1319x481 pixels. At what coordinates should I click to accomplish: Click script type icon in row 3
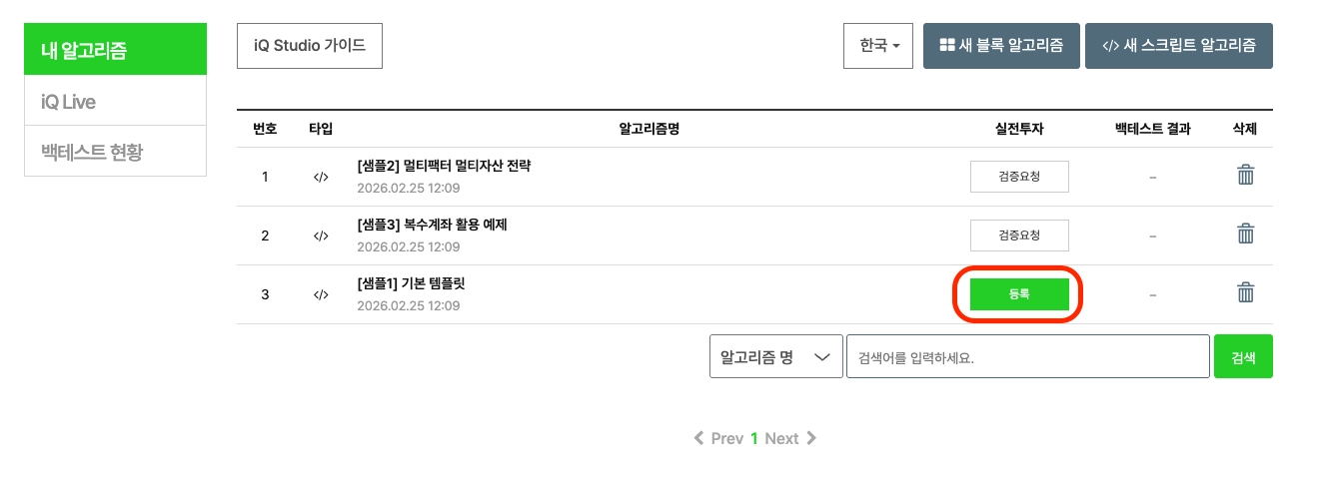click(321, 294)
